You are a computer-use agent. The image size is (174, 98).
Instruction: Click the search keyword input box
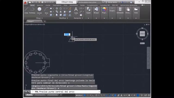coord(90,2)
